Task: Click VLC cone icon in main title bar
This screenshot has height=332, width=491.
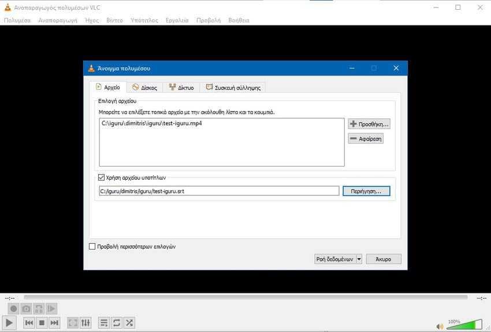Action: [8, 7]
